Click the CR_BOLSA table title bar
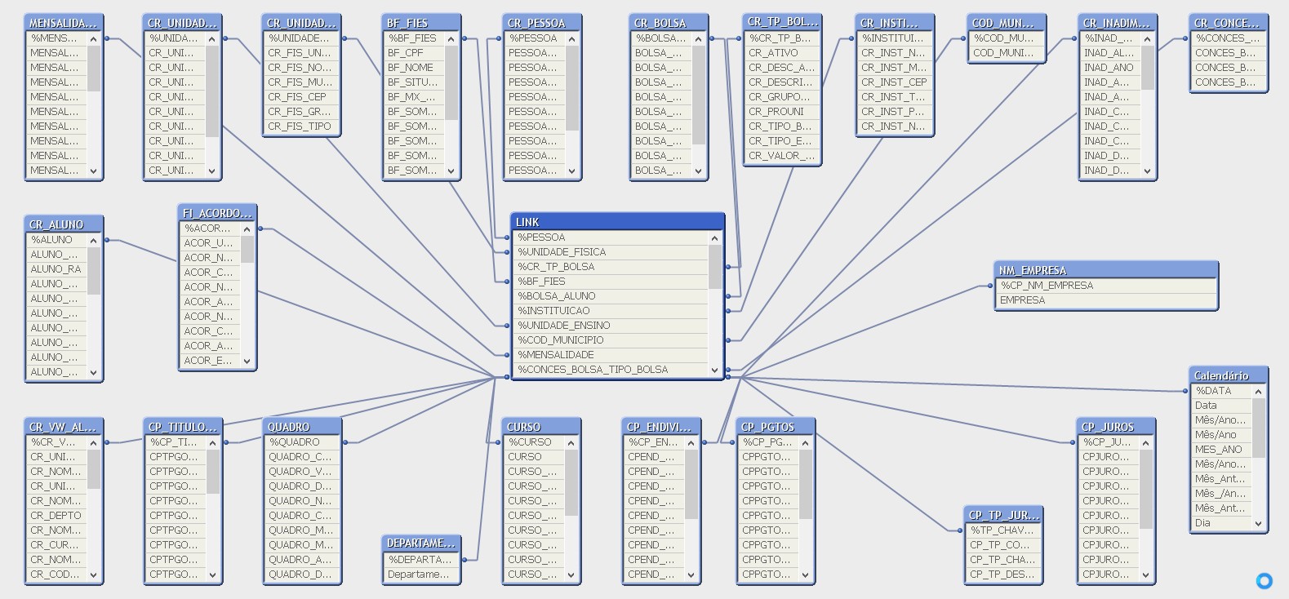1289x599 pixels. pos(669,23)
